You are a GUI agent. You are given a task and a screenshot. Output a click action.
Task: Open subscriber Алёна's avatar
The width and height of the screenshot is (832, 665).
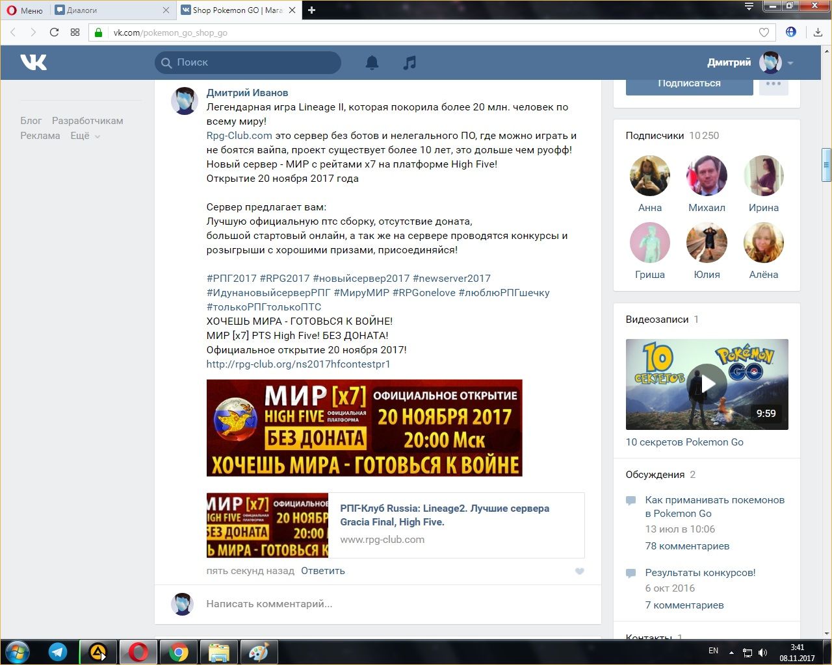(x=764, y=243)
